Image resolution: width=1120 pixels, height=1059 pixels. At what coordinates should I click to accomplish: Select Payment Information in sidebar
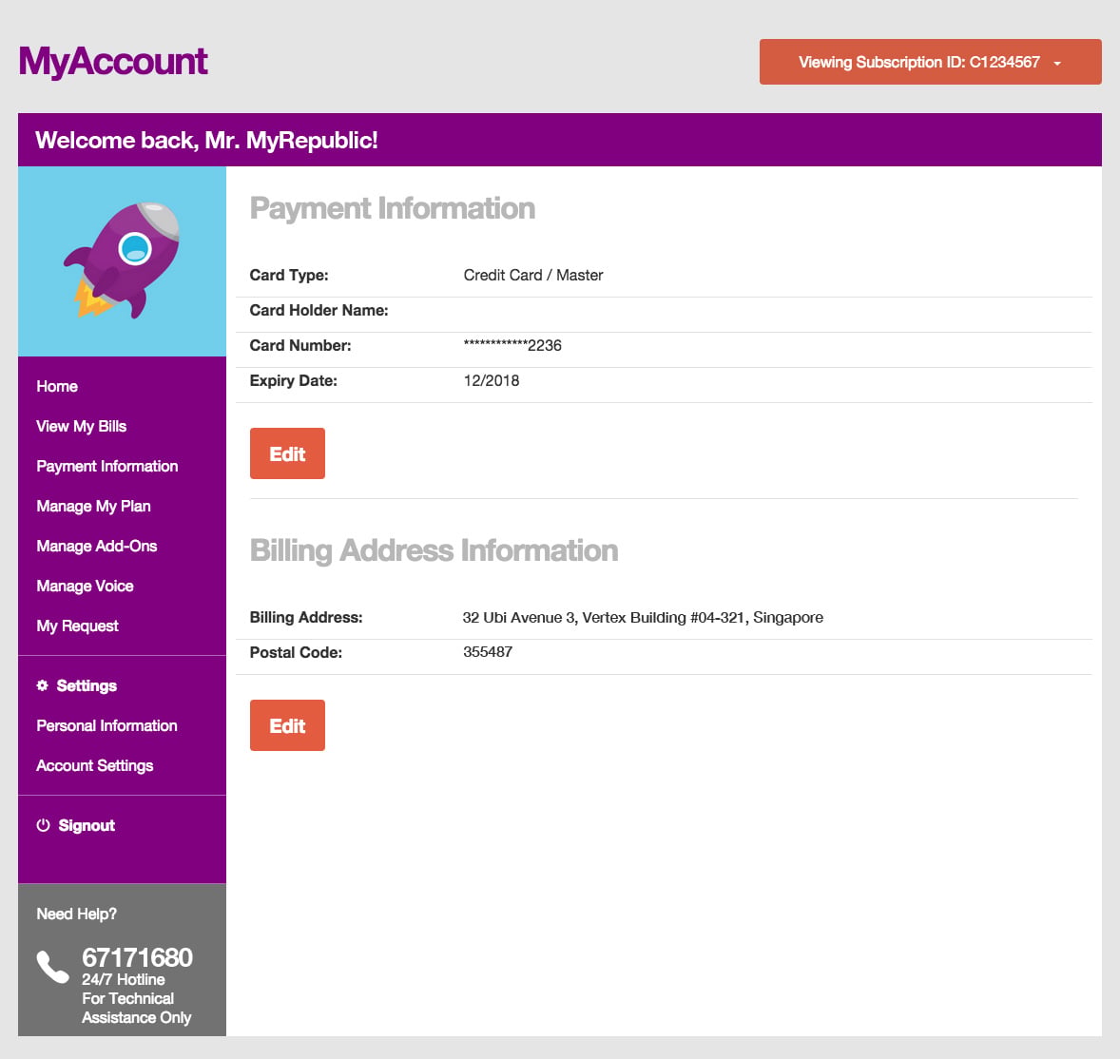click(107, 467)
